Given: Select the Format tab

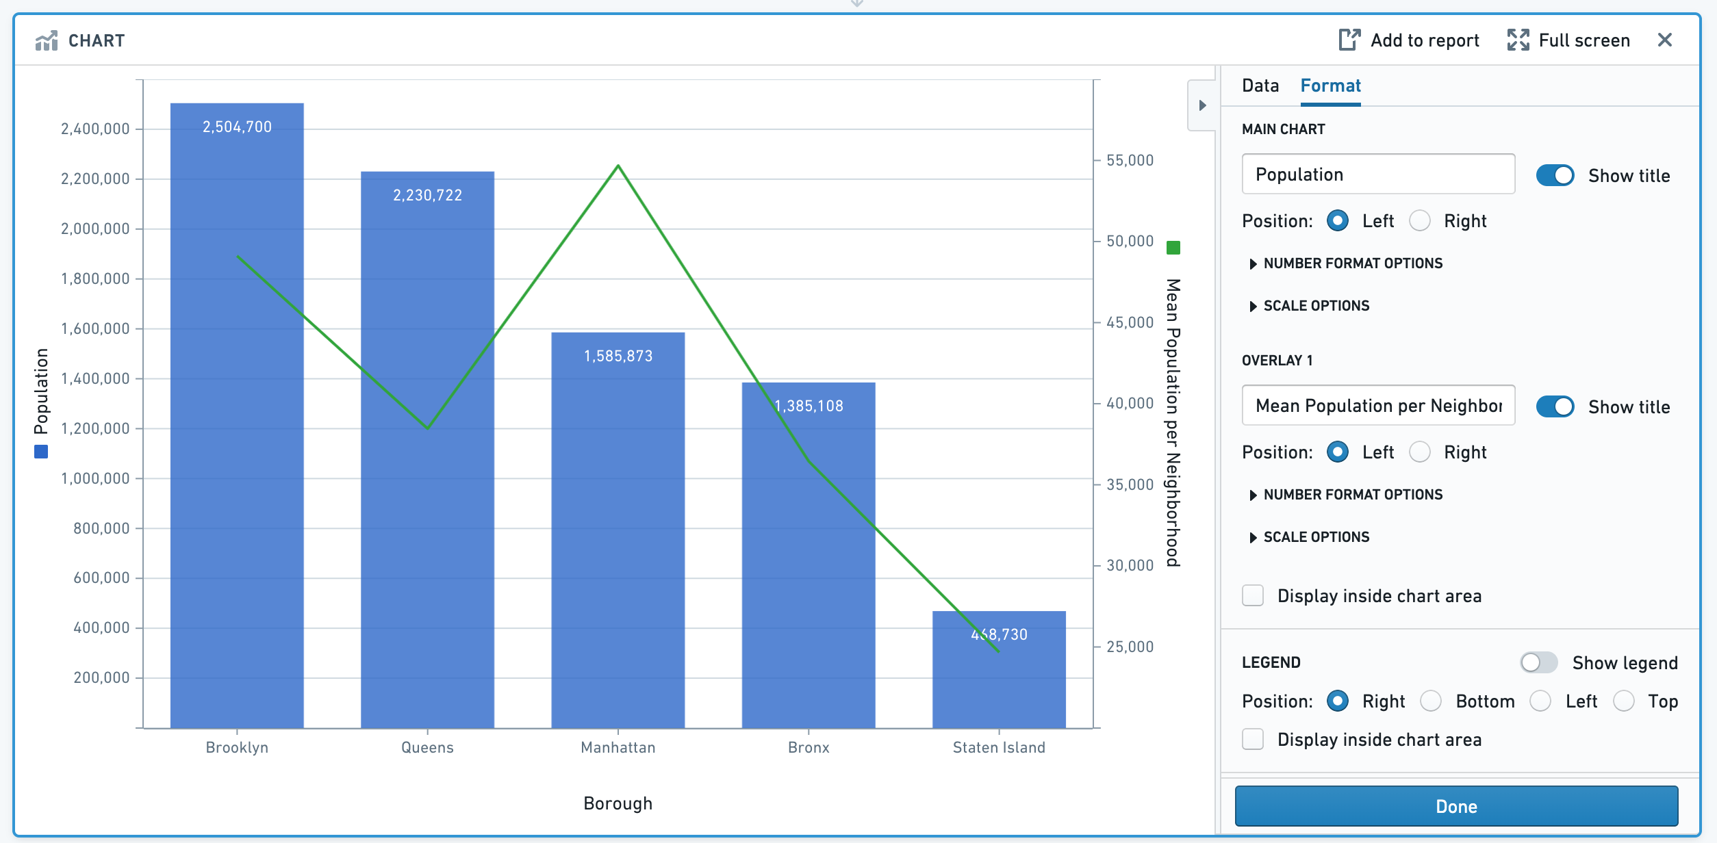Looking at the screenshot, I should [x=1330, y=86].
